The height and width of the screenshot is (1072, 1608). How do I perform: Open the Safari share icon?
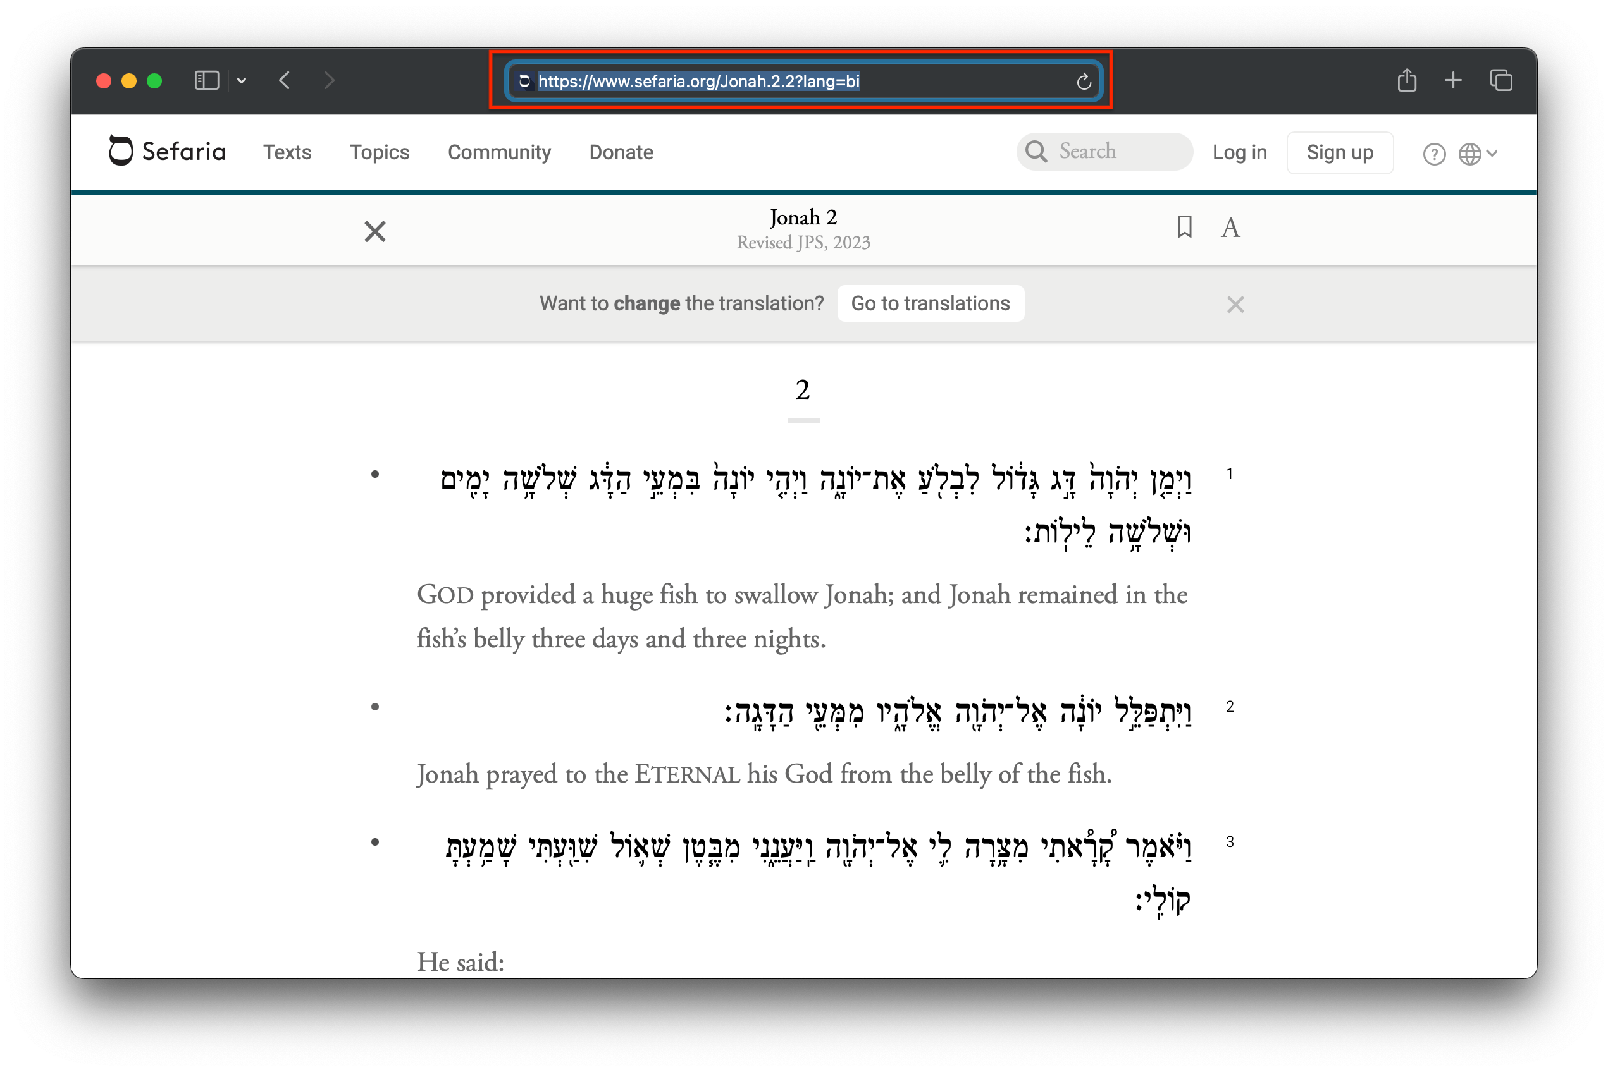pos(1407,80)
